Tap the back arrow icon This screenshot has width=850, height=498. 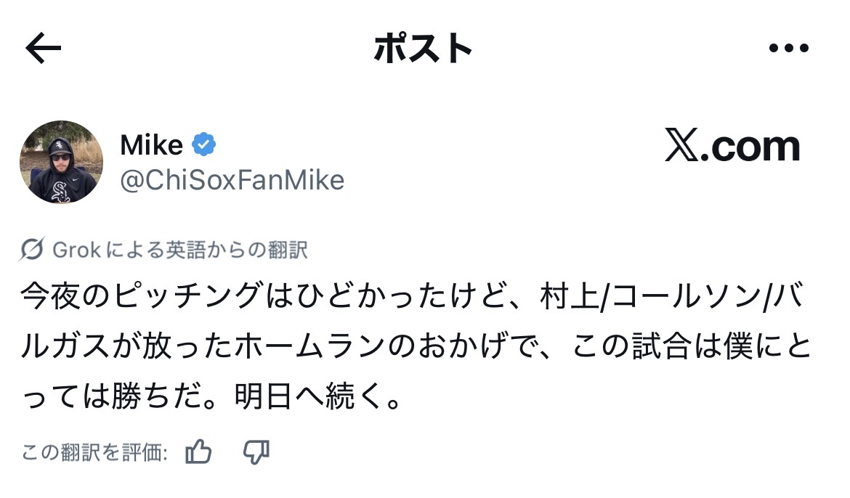click(44, 49)
